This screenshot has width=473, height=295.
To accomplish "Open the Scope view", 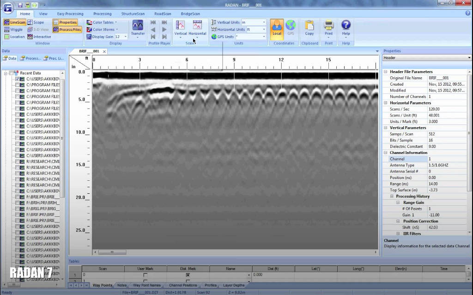I will tap(36, 22).
